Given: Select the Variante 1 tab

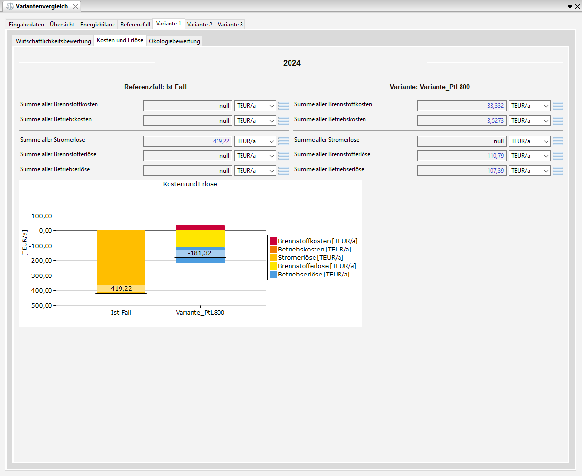Looking at the screenshot, I should click(x=169, y=24).
